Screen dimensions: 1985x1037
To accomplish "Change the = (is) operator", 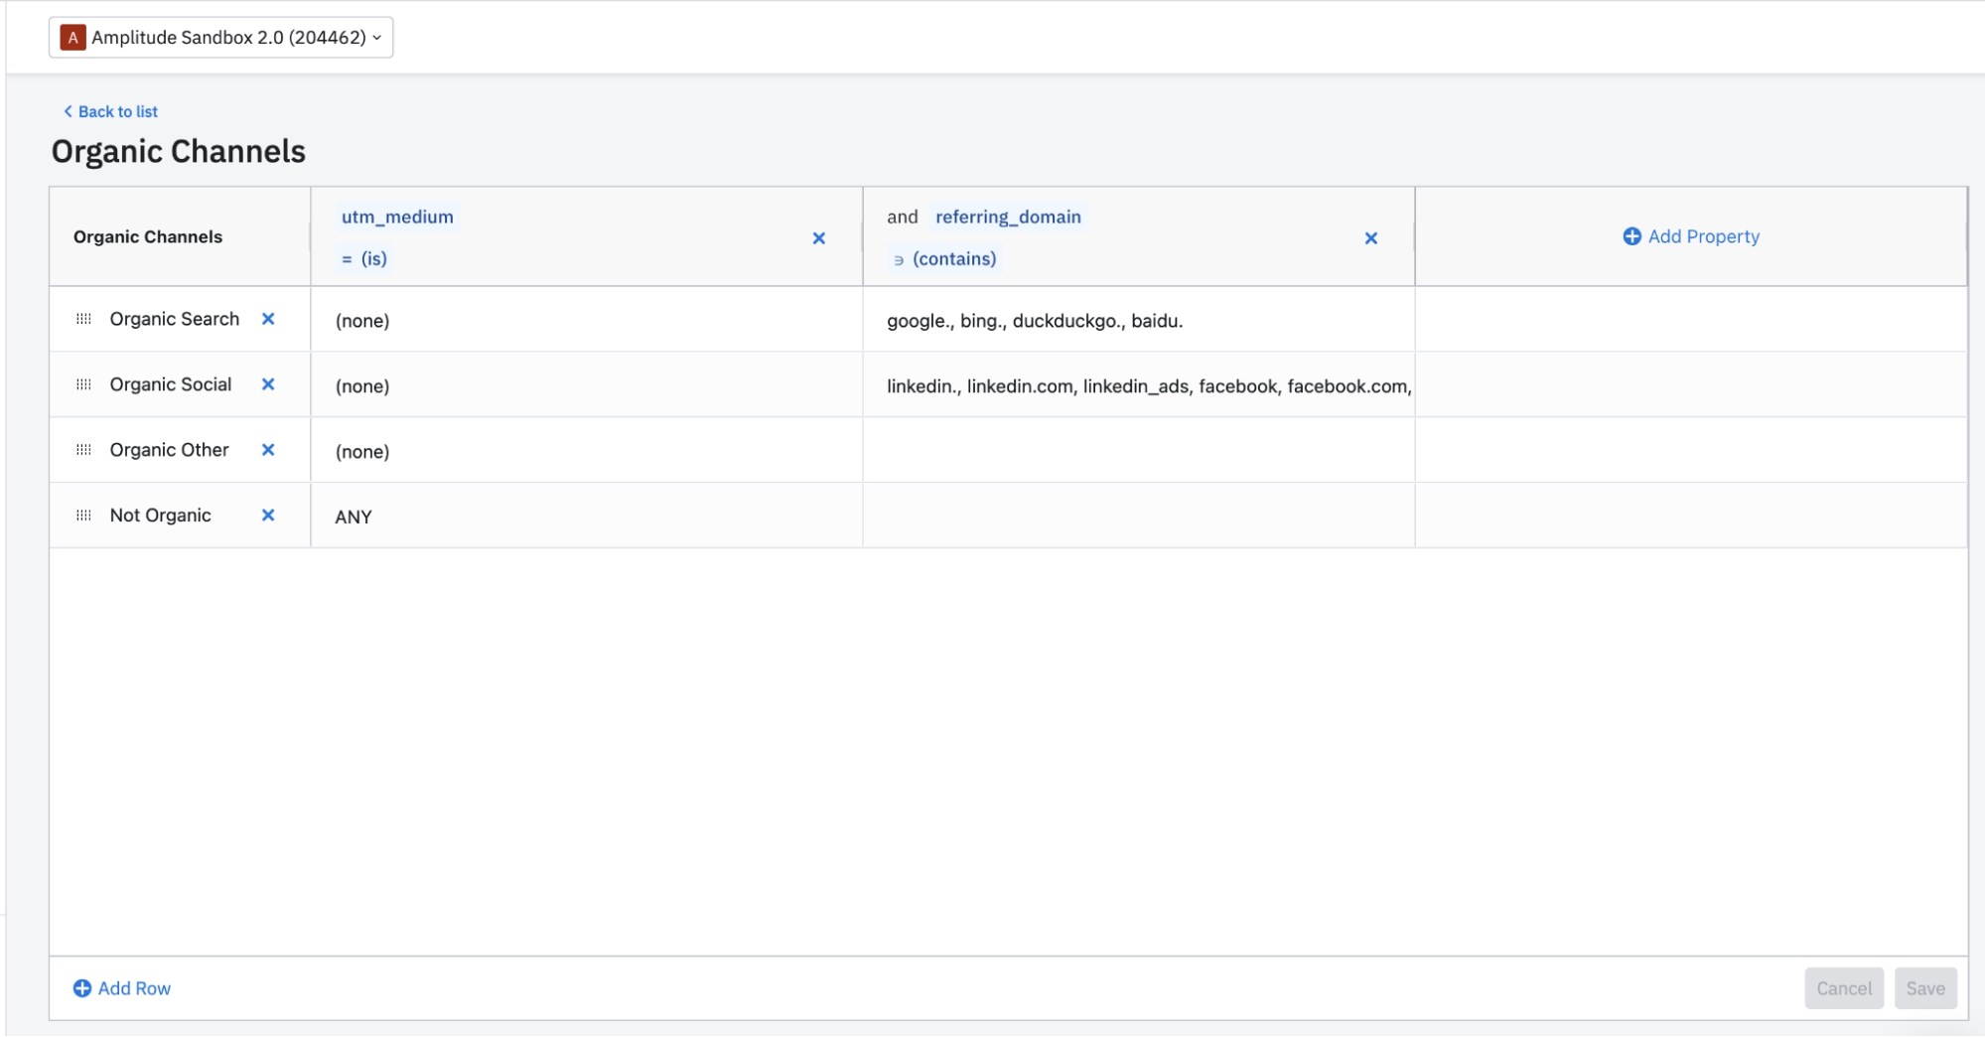I will click(x=364, y=258).
